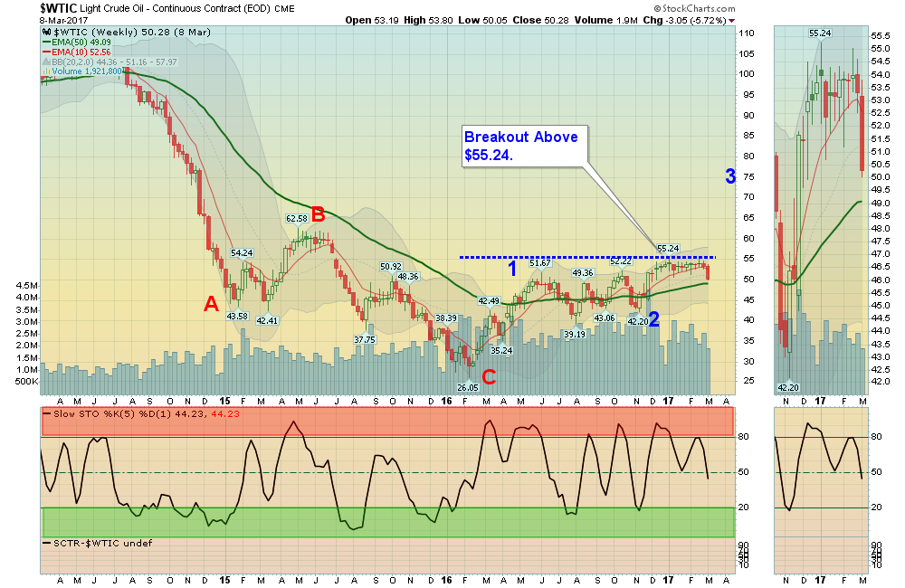The width and height of the screenshot is (905, 588).
Task: Click the red wave label "C"
Action: [489, 377]
